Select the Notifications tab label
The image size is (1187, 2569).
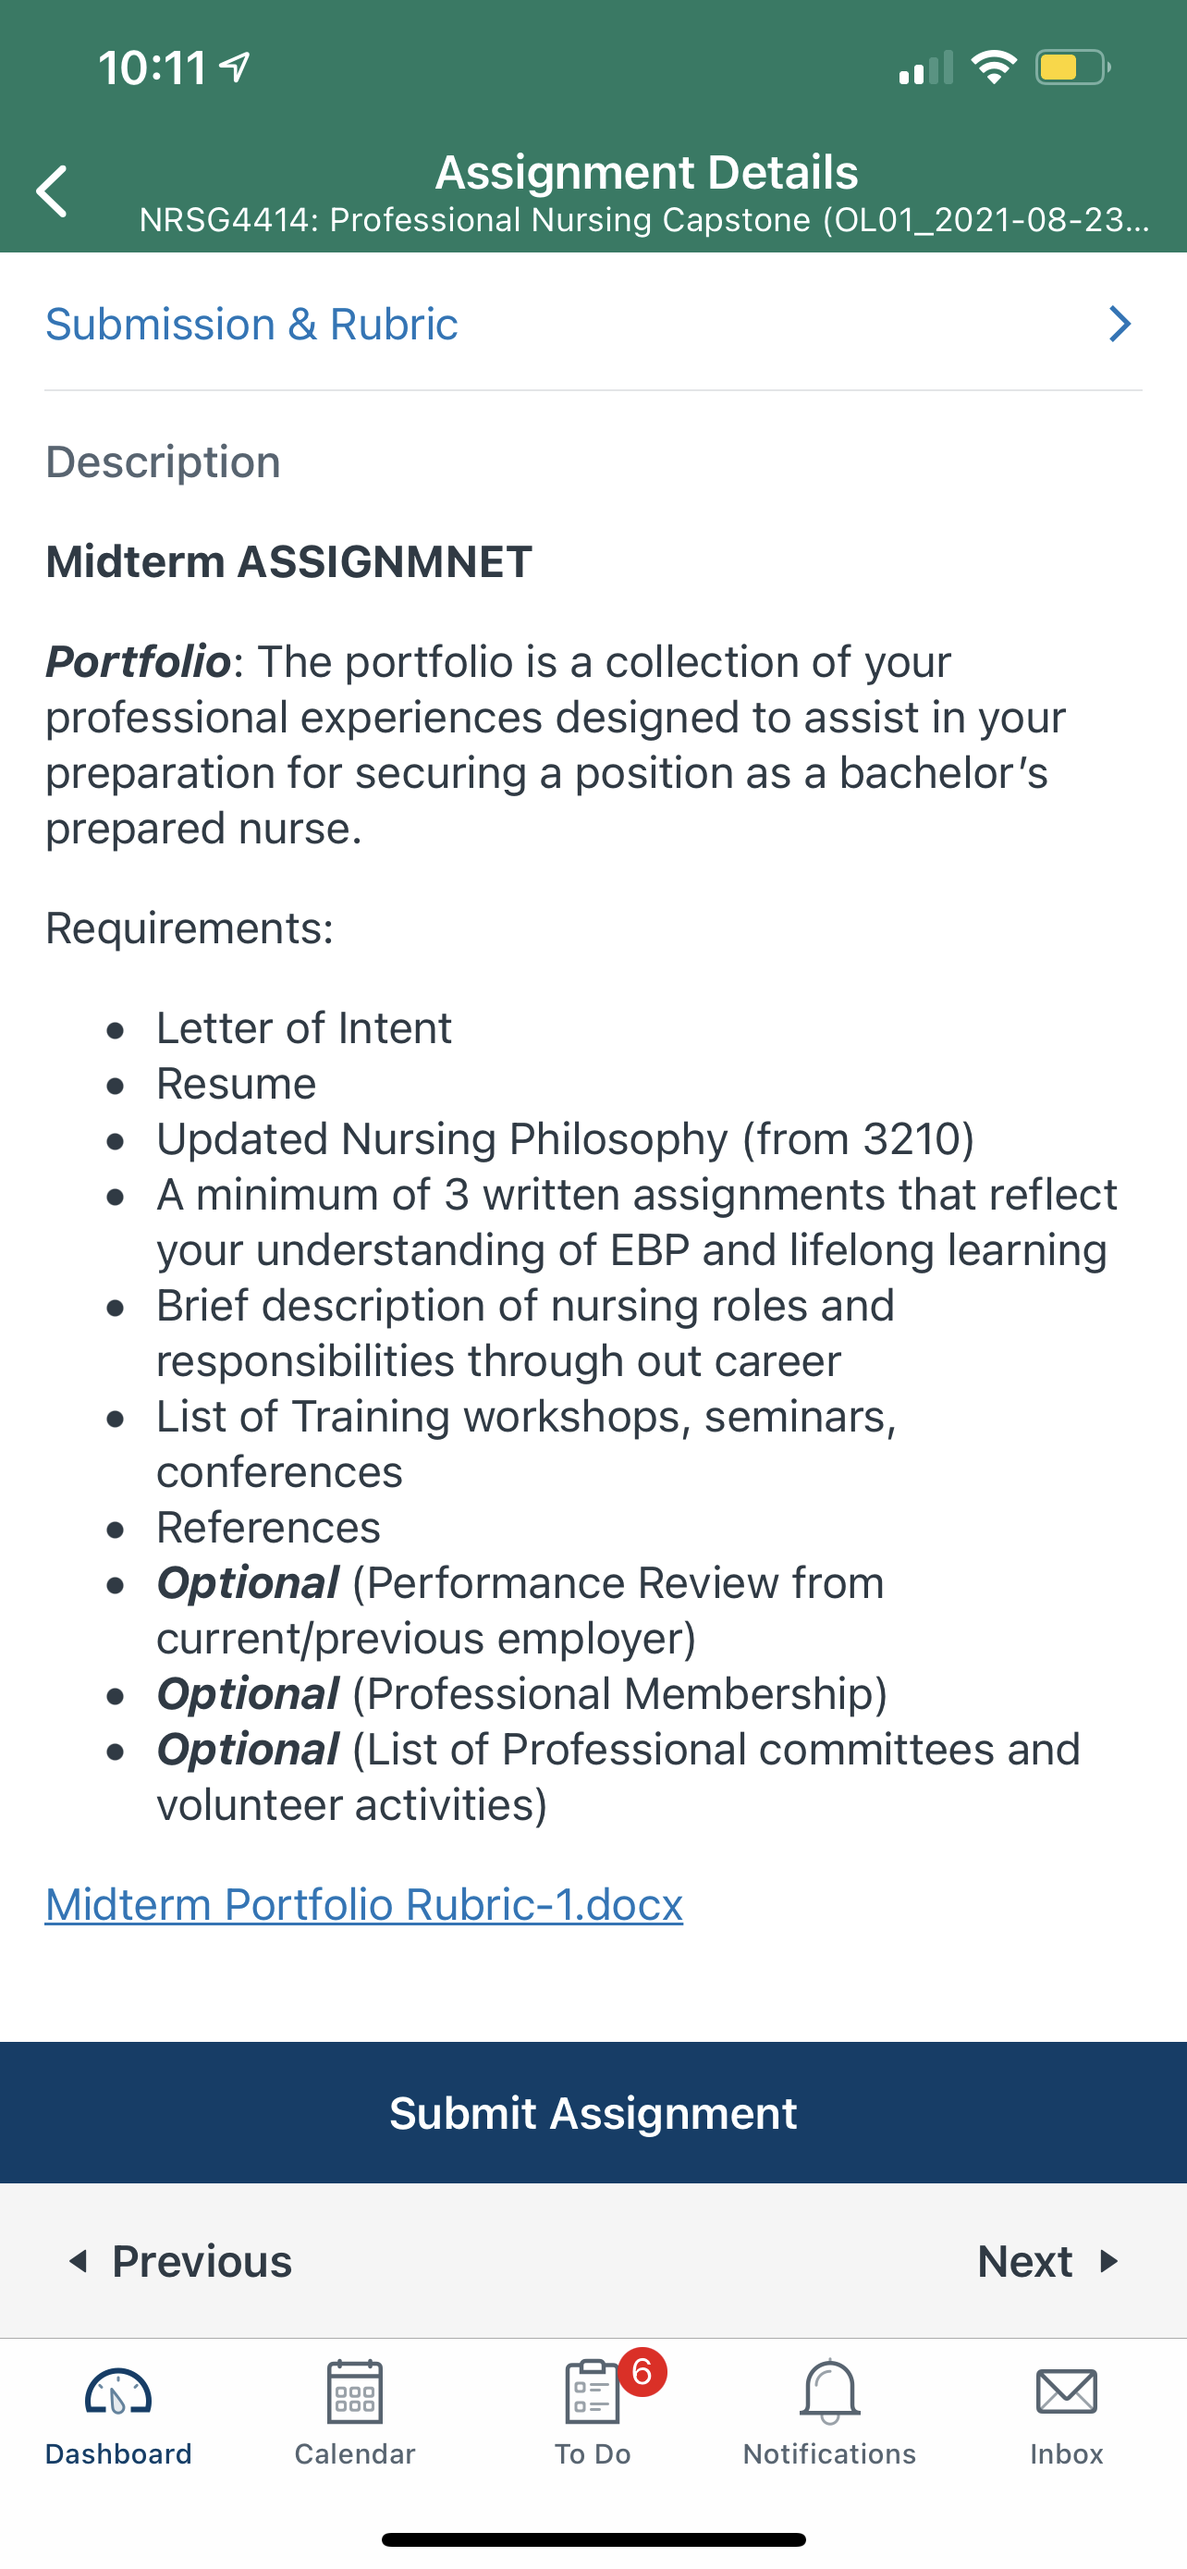click(829, 2454)
